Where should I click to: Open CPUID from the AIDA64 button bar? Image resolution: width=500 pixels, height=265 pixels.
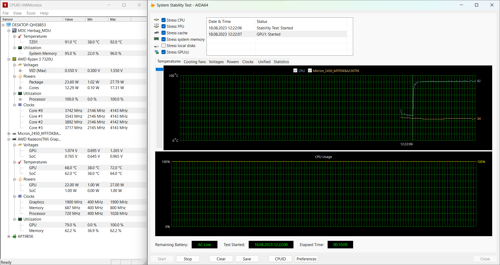point(280,259)
